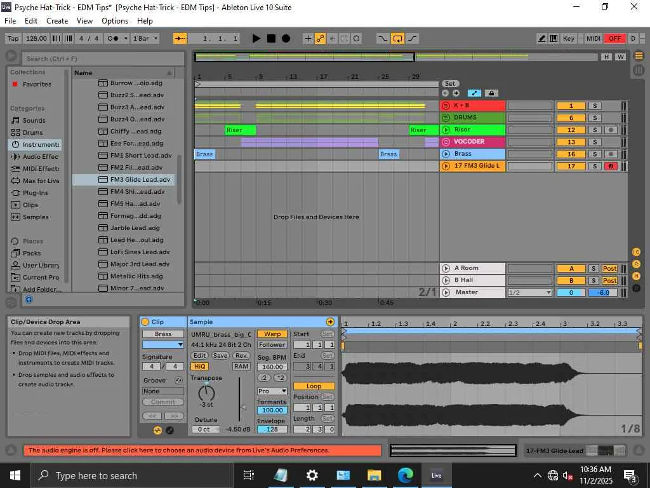The height and width of the screenshot is (488, 650).
Task: Open the warp mode Pro dropdown
Action: pos(272,391)
